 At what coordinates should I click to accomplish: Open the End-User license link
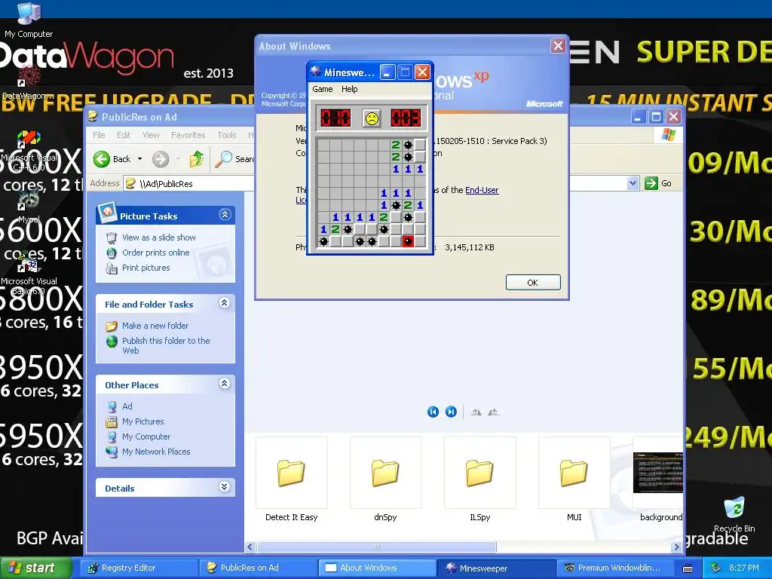click(x=482, y=190)
